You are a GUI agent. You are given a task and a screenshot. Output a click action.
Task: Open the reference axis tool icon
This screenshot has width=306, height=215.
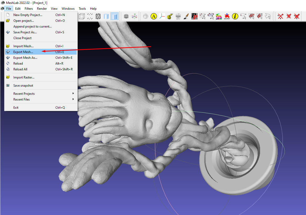pos(162,16)
